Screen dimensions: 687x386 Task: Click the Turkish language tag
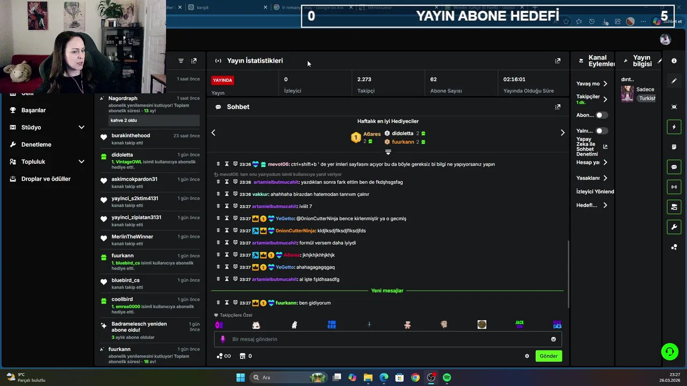647,98
